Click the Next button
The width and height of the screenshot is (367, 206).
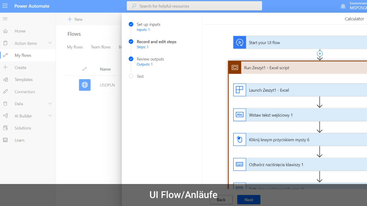[x=248, y=200]
